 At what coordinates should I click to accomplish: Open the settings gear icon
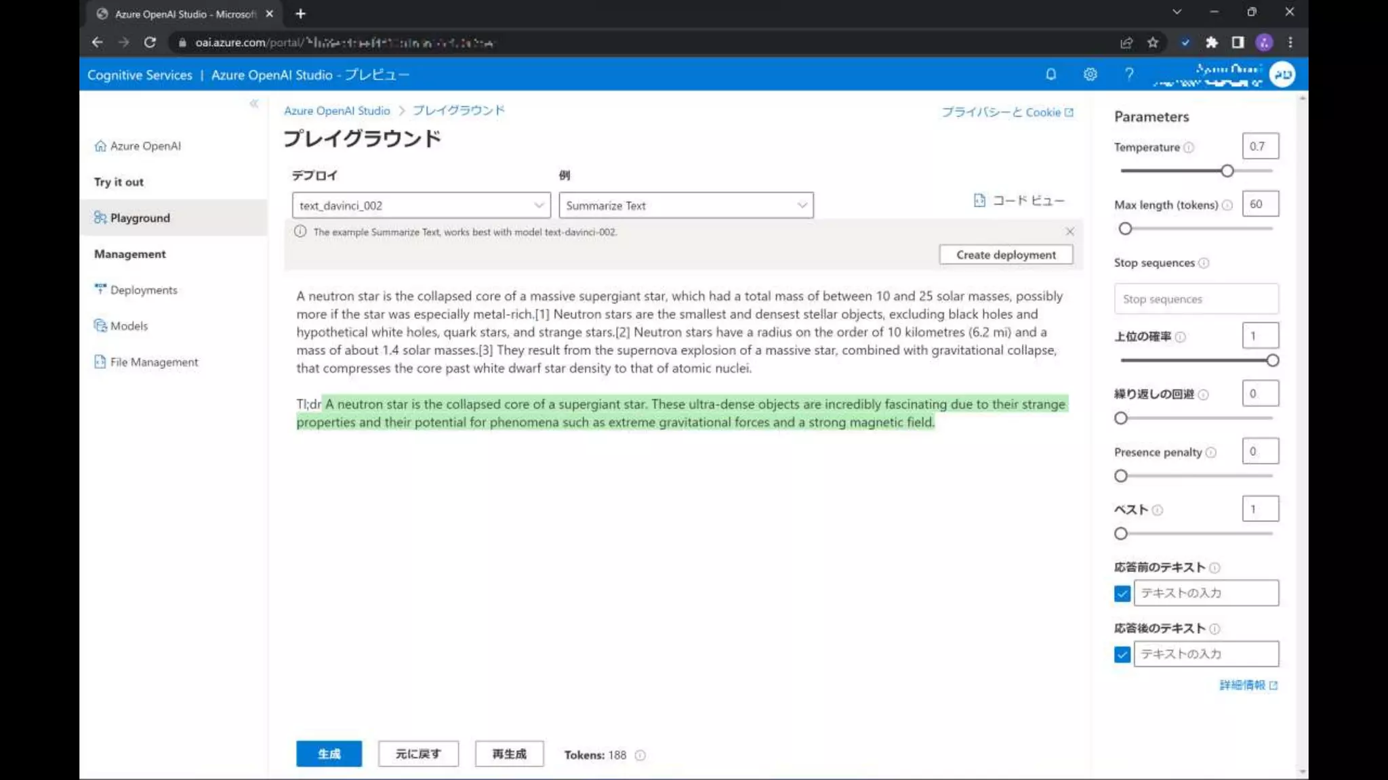1090,74
